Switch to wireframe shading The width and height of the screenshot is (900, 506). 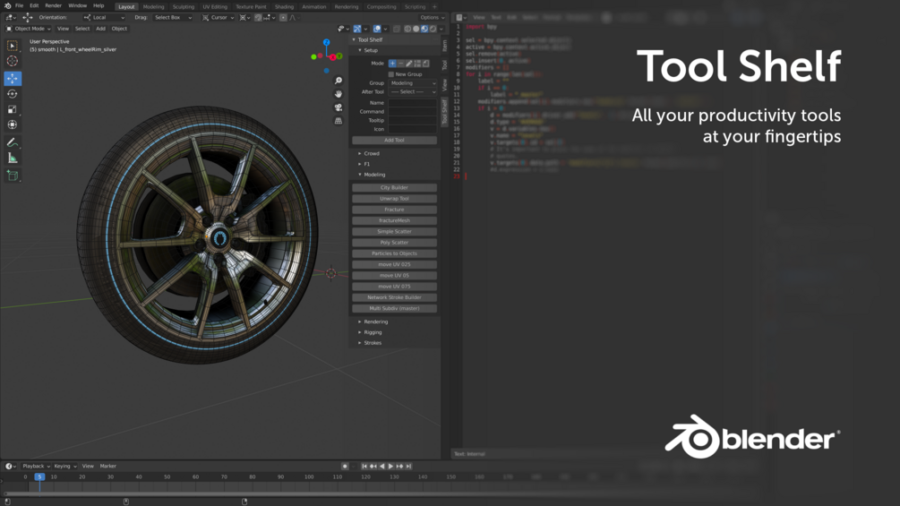click(x=407, y=29)
